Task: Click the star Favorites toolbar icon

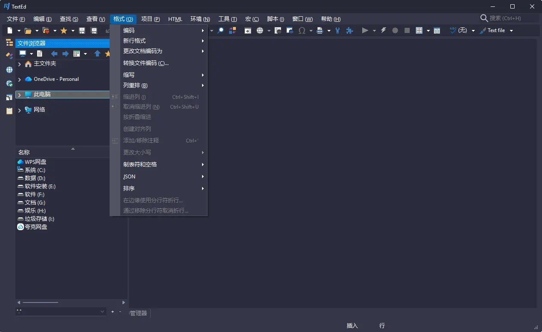Action: (x=64, y=30)
